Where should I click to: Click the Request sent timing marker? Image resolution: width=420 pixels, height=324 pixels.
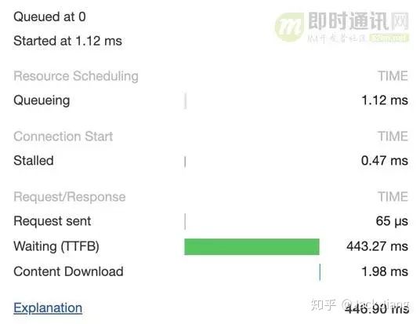pyautogui.click(x=185, y=221)
